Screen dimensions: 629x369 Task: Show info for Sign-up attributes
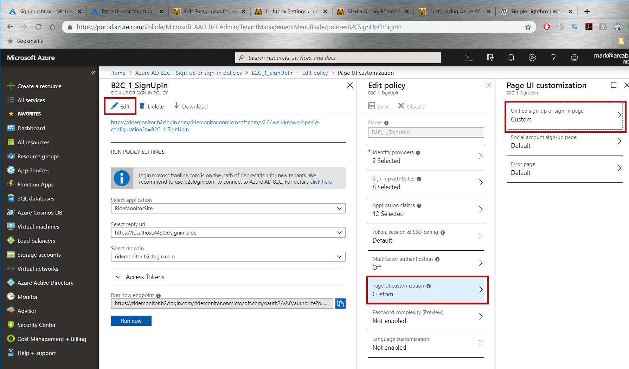[x=419, y=179]
